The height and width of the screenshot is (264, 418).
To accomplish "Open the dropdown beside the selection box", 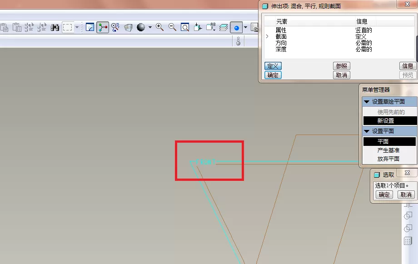I will [77, 27].
